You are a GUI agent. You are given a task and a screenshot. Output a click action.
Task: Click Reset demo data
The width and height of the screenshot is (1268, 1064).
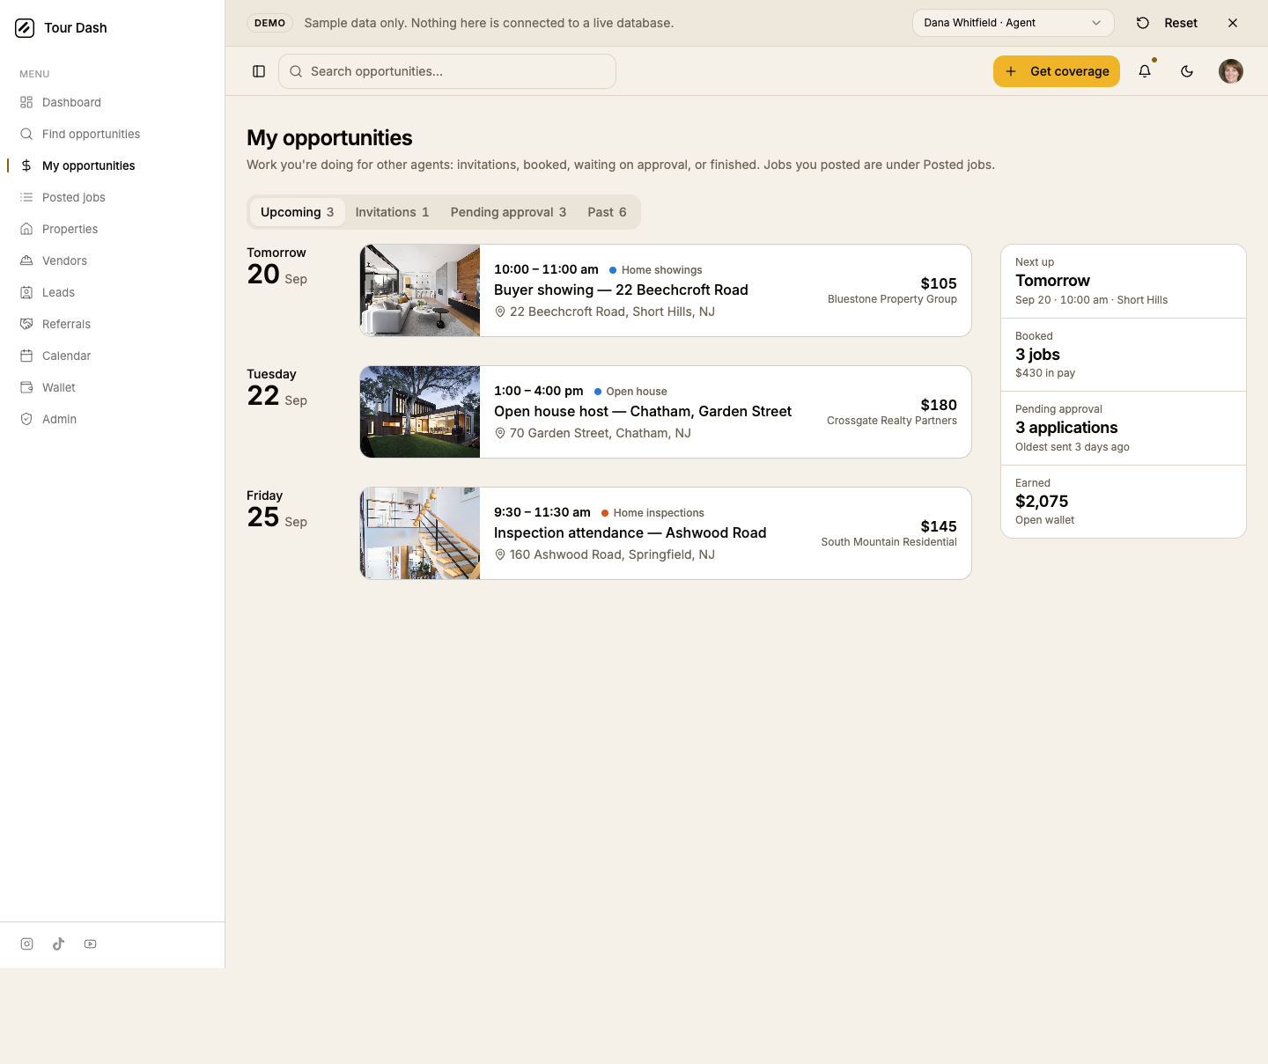pyautogui.click(x=1168, y=23)
